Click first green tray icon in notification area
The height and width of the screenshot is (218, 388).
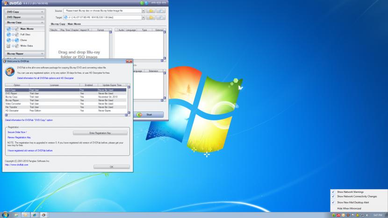(334, 215)
